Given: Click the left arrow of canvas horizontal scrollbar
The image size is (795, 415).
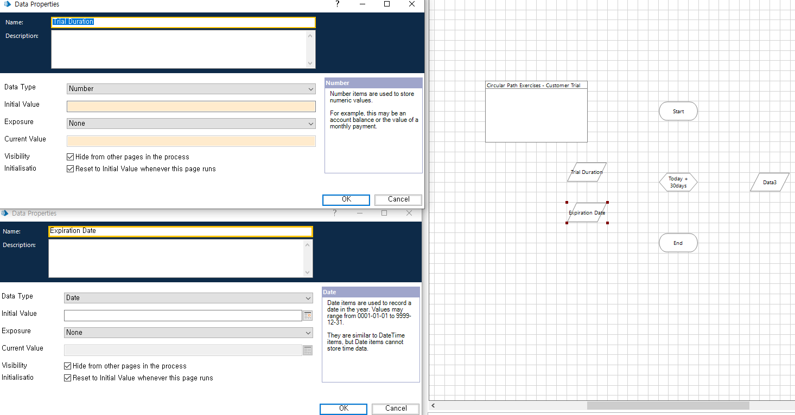Looking at the screenshot, I should click(x=433, y=405).
